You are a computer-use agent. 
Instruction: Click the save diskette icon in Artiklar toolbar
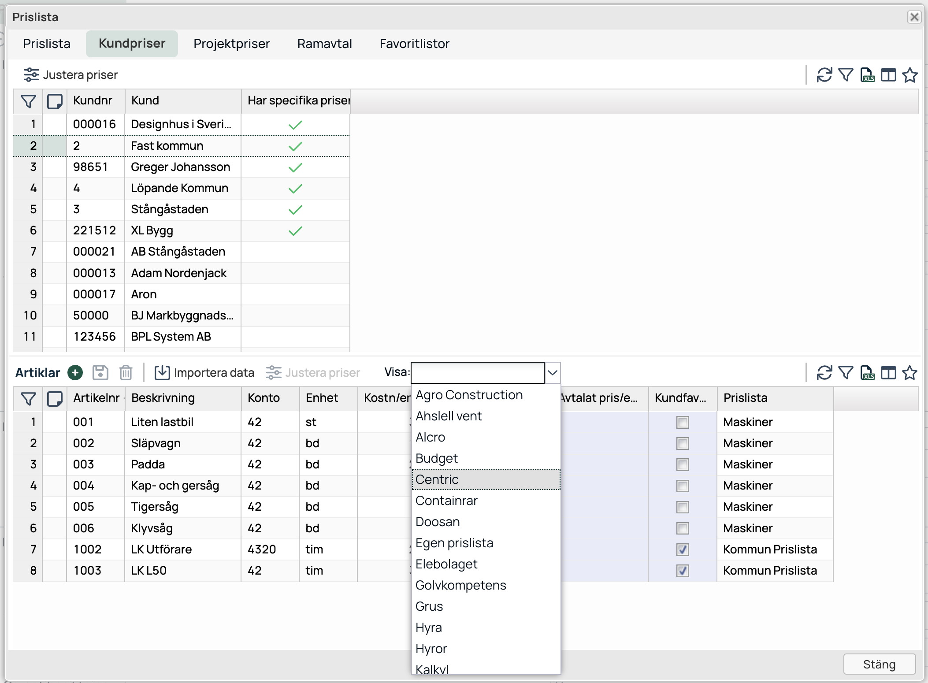click(100, 373)
